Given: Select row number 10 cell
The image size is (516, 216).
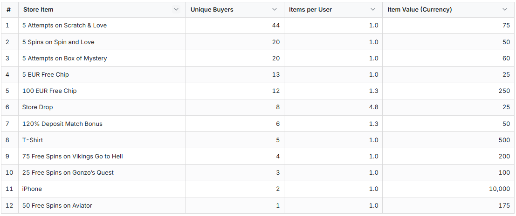Looking at the screenshot, I should (x=9, y=173).
